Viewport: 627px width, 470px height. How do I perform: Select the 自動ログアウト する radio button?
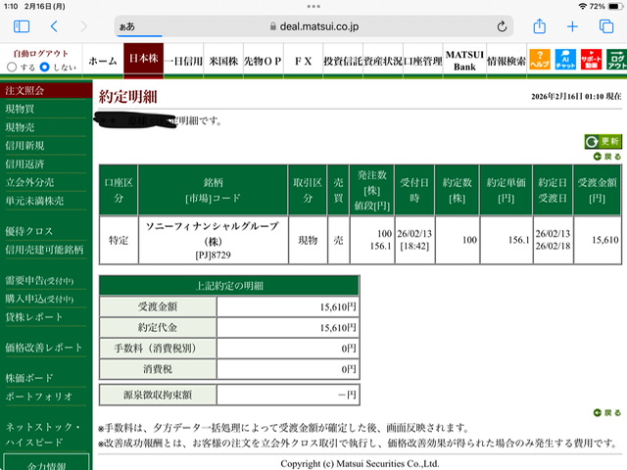[12, 68]
